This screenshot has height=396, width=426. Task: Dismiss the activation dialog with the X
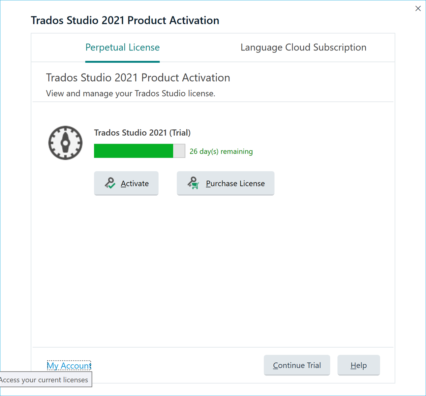click(x=418, y=8)
